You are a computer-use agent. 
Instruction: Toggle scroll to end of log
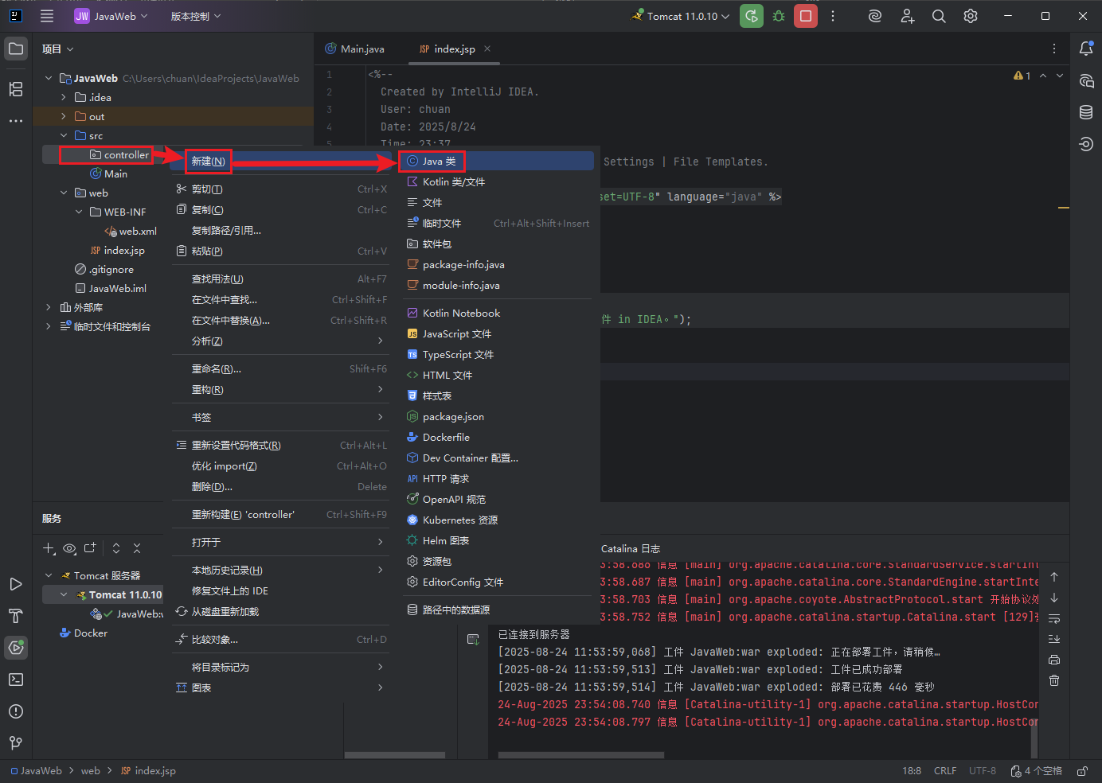[x=1054, y=639]
